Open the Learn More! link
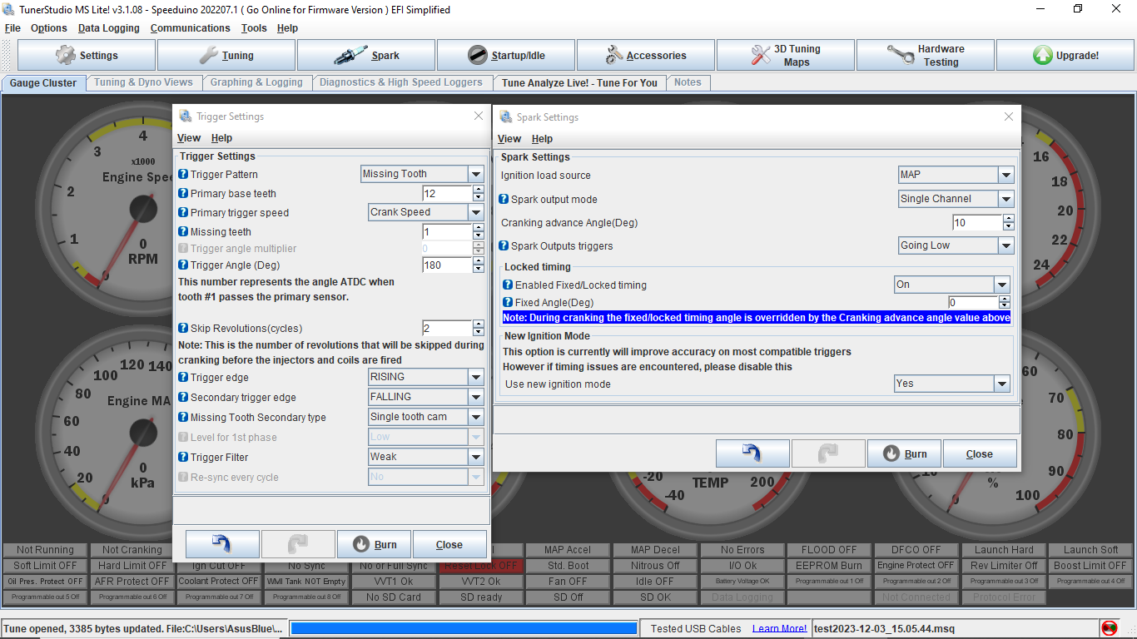This screenshot has width=1137, height=639. [779, 629]
